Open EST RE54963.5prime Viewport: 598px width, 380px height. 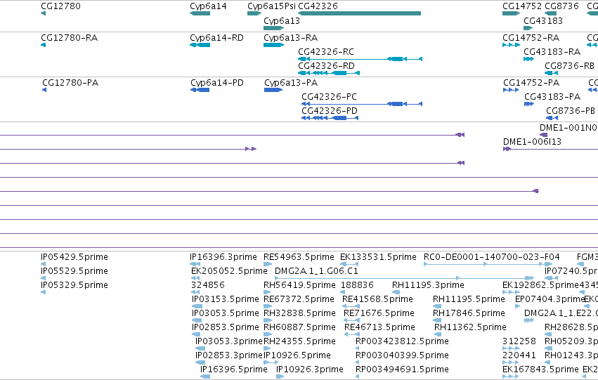[x=299, y=257]
